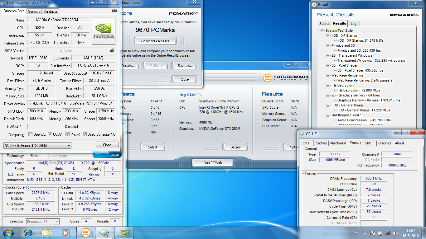
Task: Click the CPU-Z title bar icon
Action: click(302, 134)
